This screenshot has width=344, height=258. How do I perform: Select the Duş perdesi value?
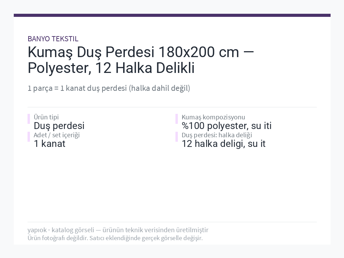(x=59, y=126)
